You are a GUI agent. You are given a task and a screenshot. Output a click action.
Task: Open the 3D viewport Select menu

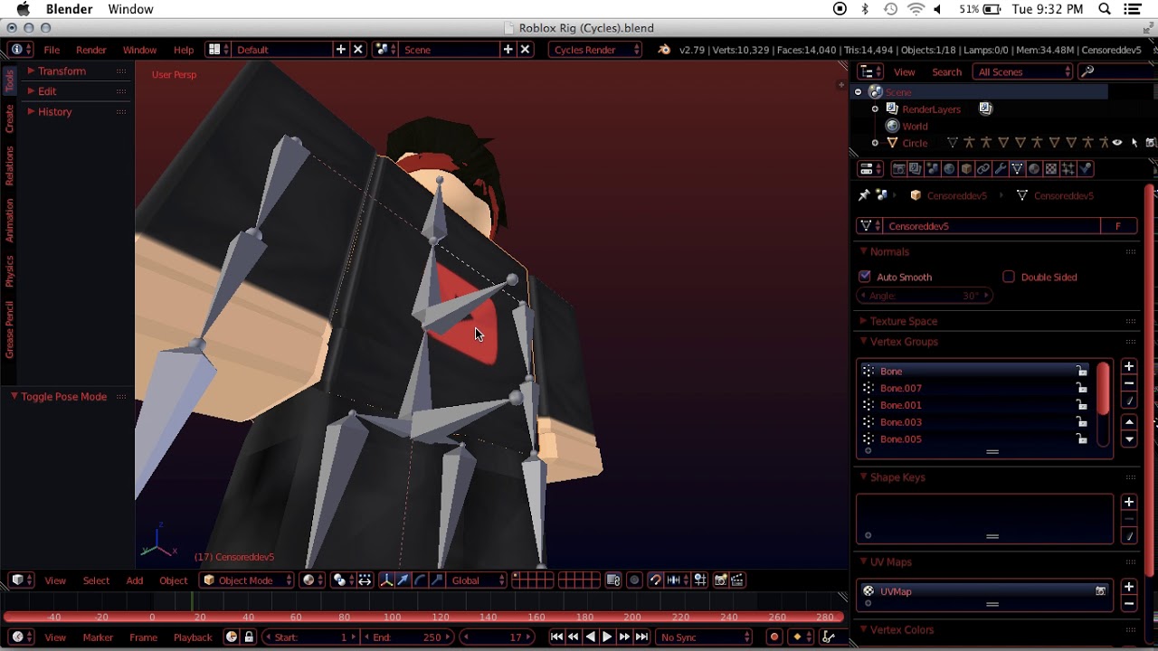pyautogui.click(x=96, y=580)
